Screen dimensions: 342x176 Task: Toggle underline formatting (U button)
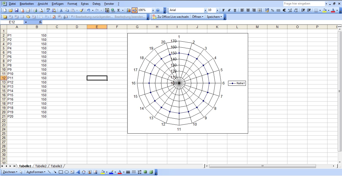pyautogui.click(x=235, y=10)
